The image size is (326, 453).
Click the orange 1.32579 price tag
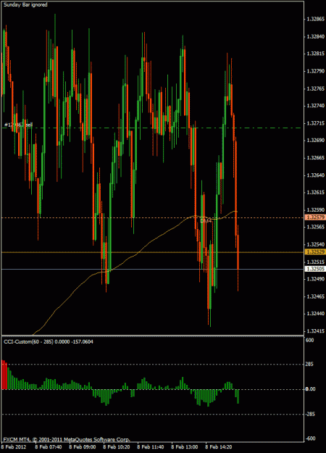point(315,217)
